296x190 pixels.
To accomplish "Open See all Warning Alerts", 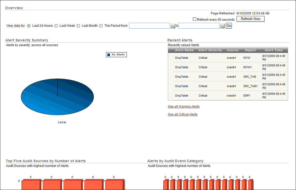I will (183, 107).
